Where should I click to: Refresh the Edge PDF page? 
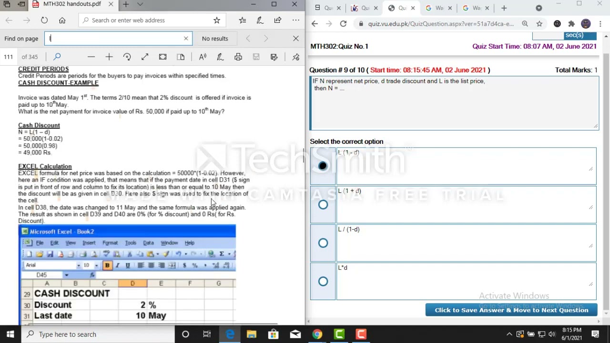pyautogui.click(x=44, y=20)
